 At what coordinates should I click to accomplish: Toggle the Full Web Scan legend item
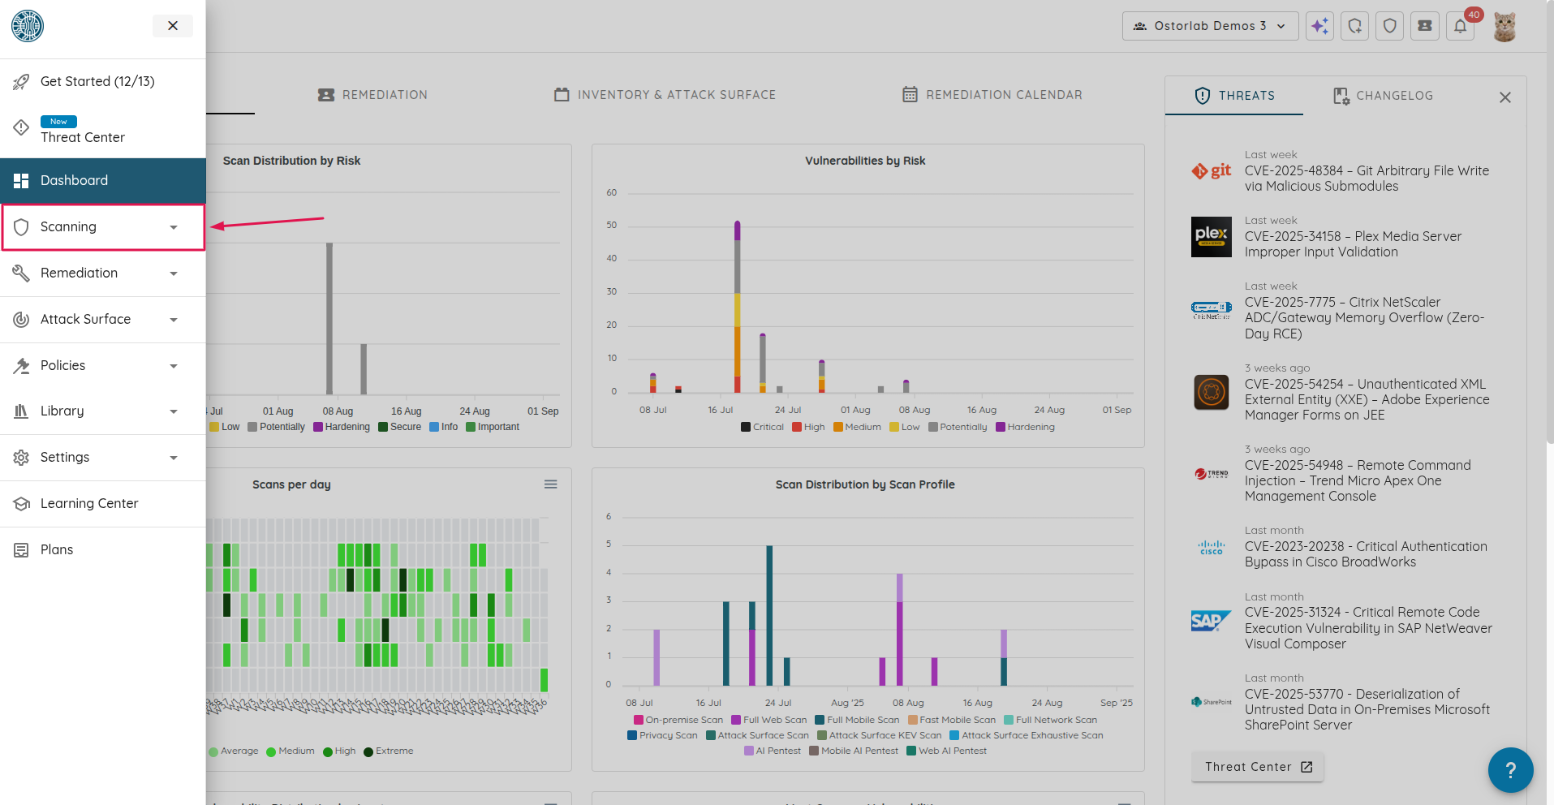(768, 720)
